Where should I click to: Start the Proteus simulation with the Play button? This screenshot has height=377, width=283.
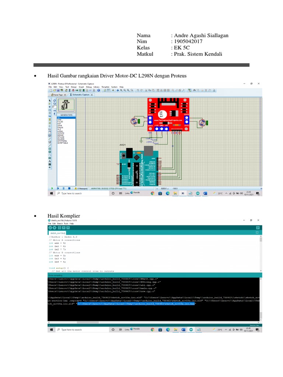(52, 188)
